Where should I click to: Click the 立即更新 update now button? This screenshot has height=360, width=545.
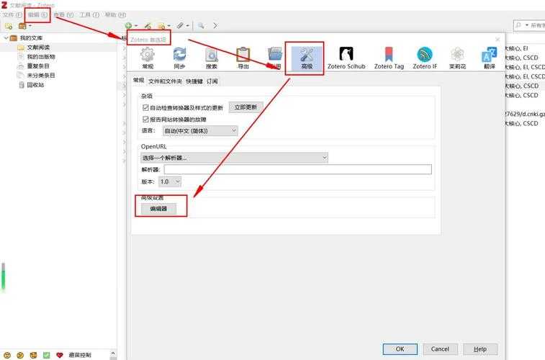click(x=246, y=107)
